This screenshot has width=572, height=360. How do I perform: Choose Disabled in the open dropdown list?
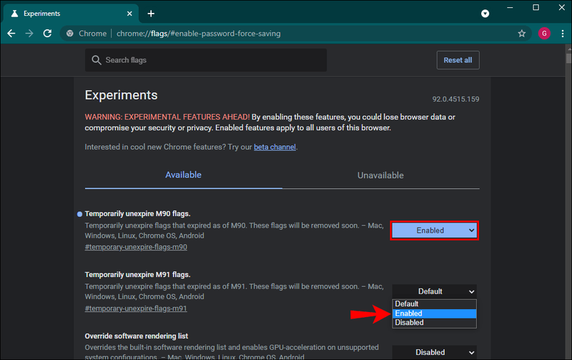tap(434, 322)
